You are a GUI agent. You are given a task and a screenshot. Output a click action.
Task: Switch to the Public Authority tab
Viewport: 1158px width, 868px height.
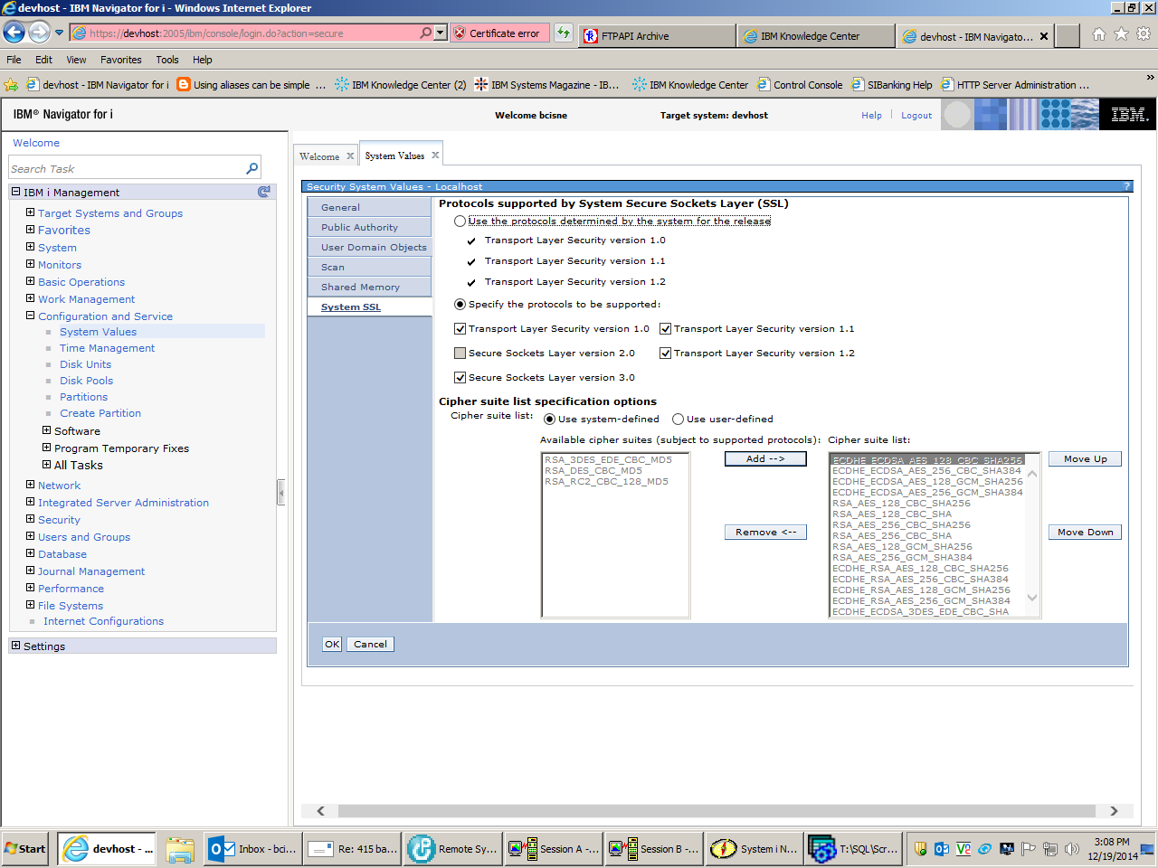[x=369, y=228]
